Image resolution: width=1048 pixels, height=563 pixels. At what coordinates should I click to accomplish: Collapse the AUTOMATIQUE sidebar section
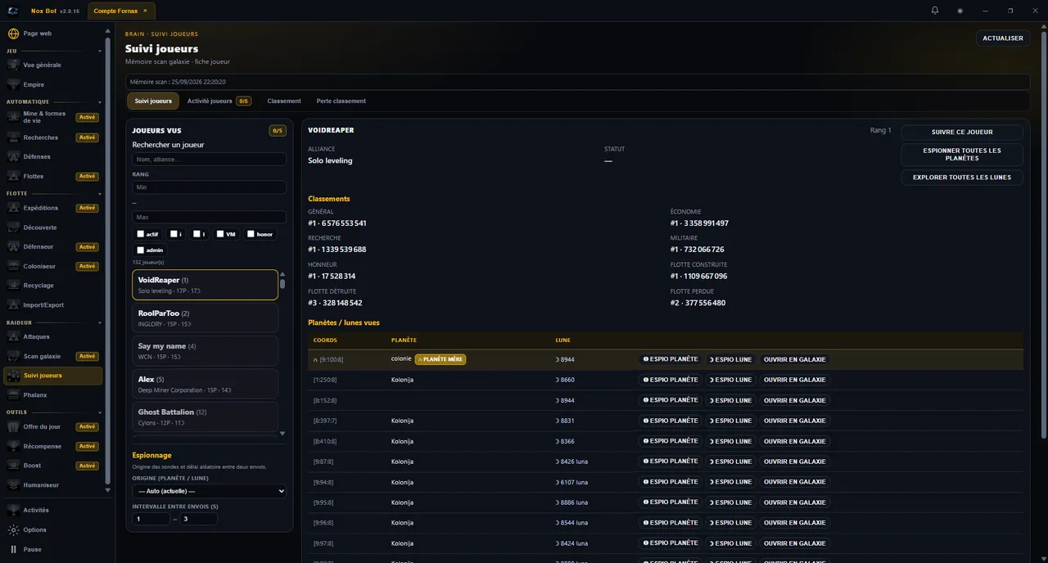(x=100, y=102)
